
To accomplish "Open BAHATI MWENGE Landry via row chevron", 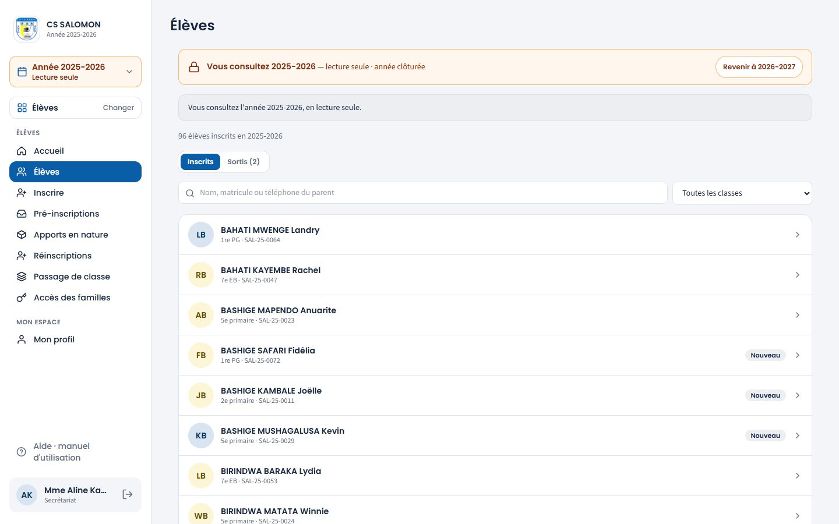I will pyautogui.click(x=798, y=235).
